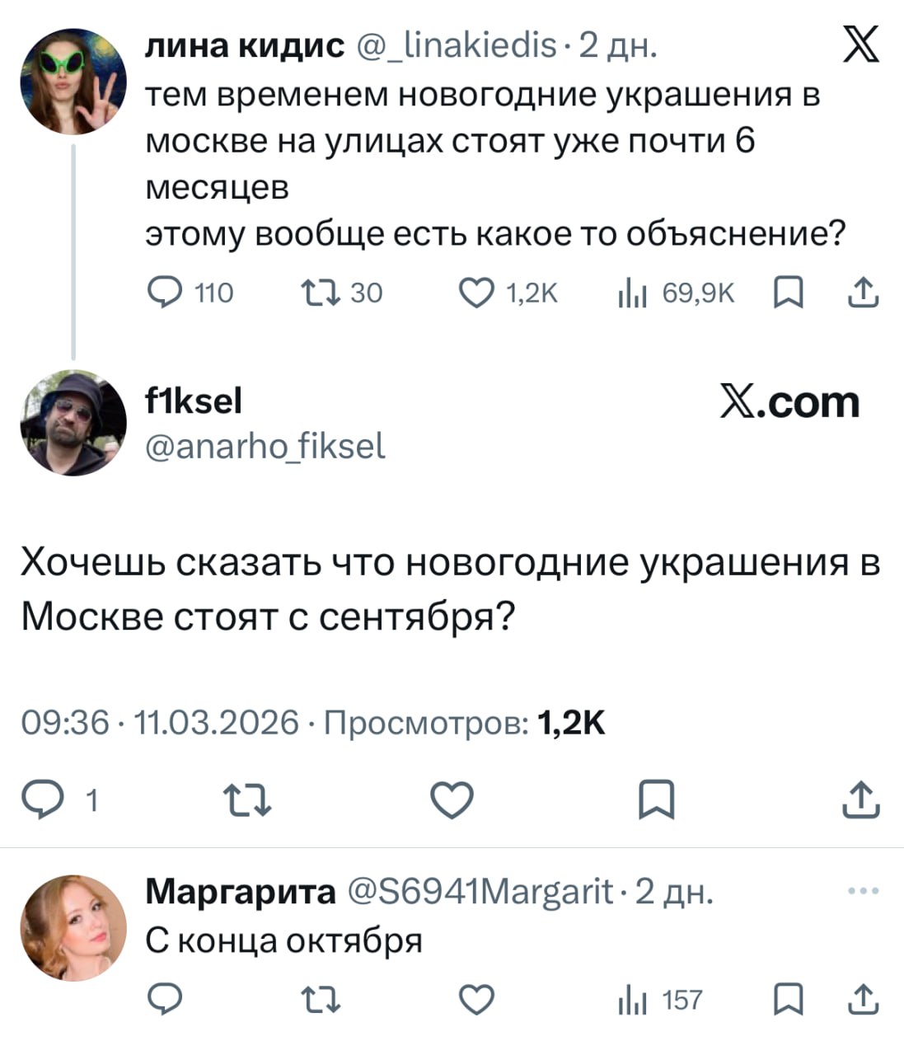Open the more options menu on Маргарита's reply
Image resolution: width=904 pixels, height=1055 pixels.
point(862,892)
